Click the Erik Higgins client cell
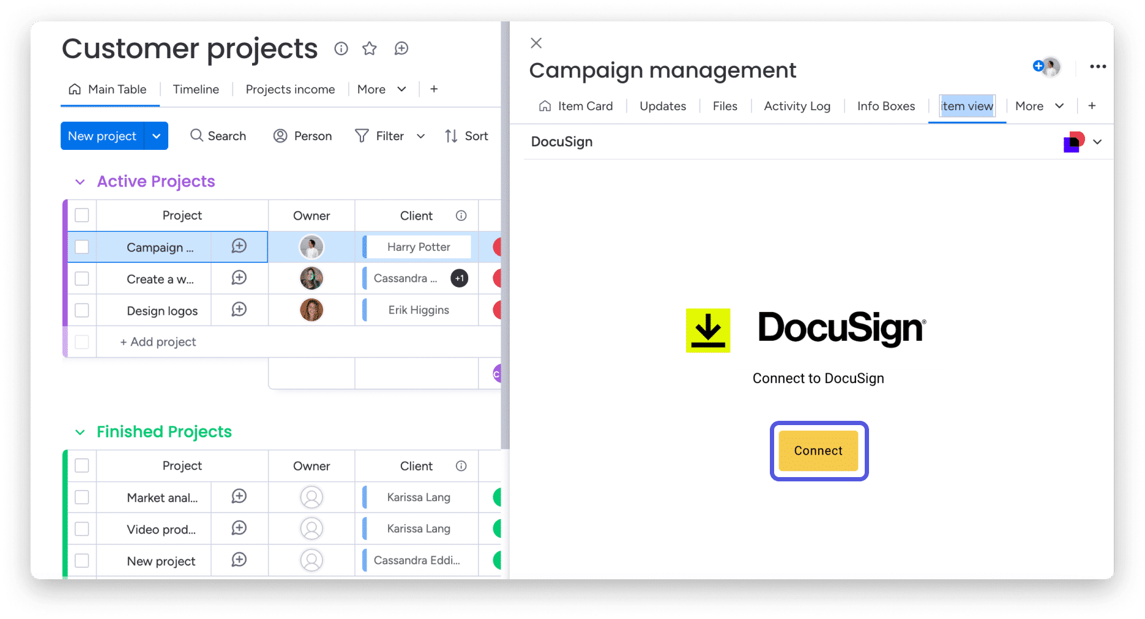Viewport: 1145px width, 619px height. [419, 310]
